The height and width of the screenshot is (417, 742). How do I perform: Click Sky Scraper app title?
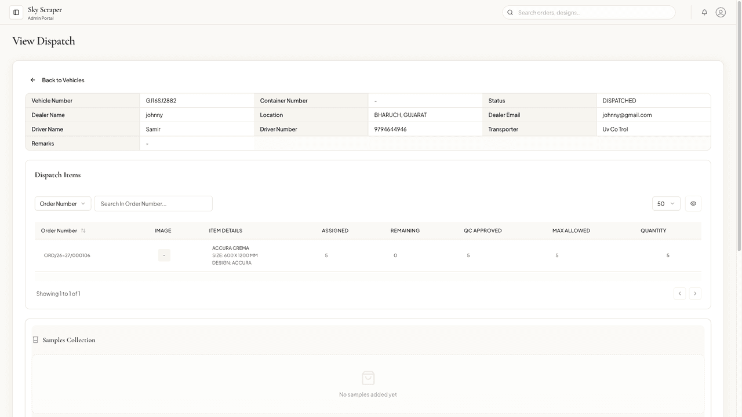(45, 9)
